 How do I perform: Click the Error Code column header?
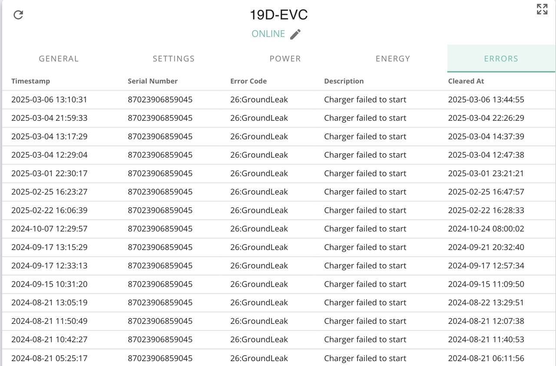248,81
